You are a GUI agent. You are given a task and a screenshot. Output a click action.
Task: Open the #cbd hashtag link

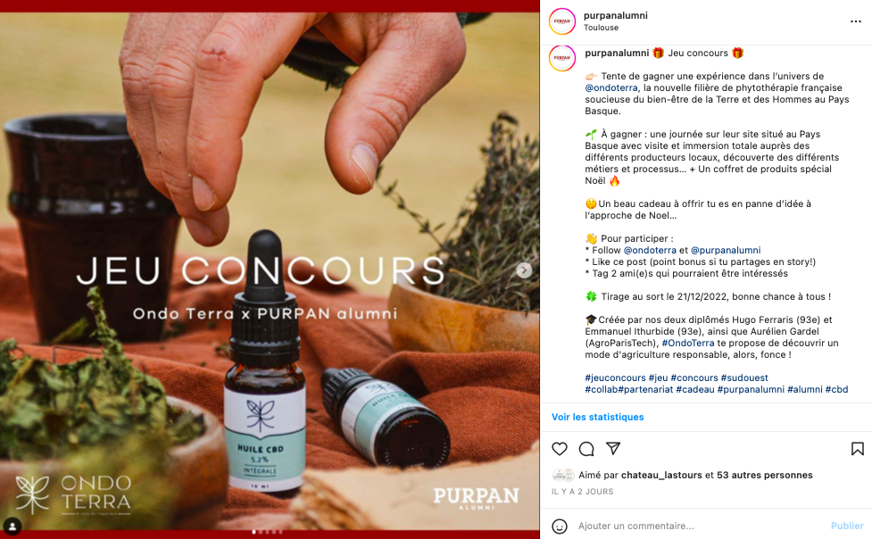point(836,389)
